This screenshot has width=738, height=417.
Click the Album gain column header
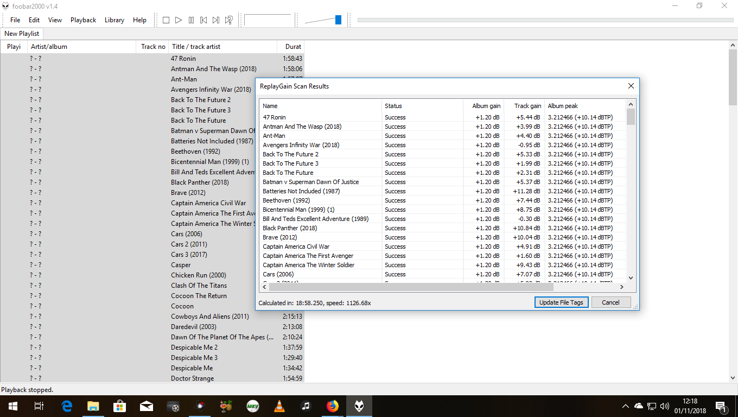(x=483, y=106)
